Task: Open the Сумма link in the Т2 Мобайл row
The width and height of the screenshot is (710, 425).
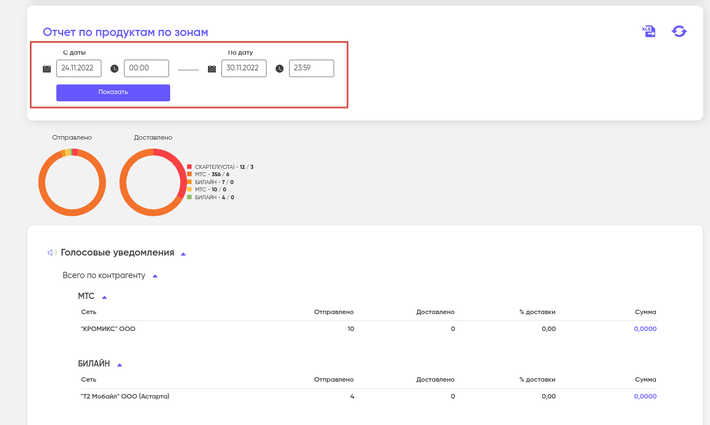Action: 645,396
